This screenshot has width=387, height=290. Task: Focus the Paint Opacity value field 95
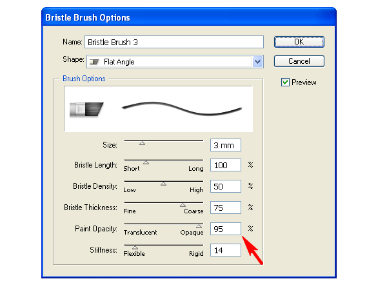tap(226, 229)
